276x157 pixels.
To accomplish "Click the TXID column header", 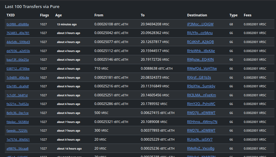I will pyautogui.click(x=11, y=15).
